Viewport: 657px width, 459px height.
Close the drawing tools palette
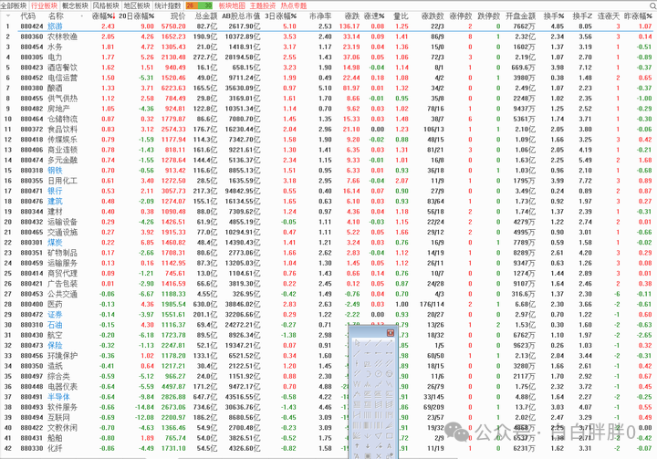click(391, 333)
